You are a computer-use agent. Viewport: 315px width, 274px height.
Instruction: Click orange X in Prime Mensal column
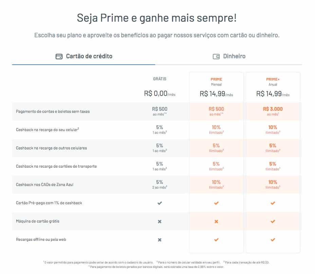tap(216, 222)
